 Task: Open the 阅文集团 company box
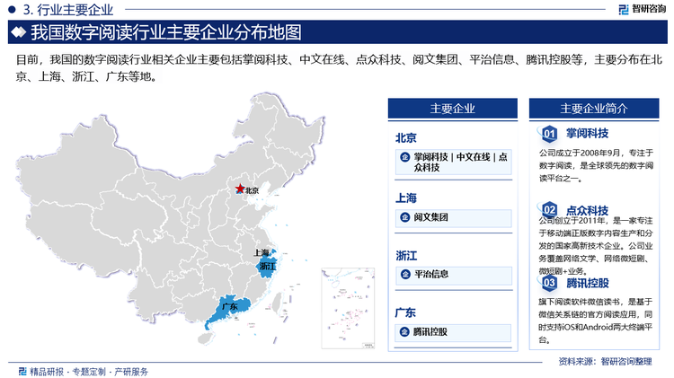pos(454,218)
